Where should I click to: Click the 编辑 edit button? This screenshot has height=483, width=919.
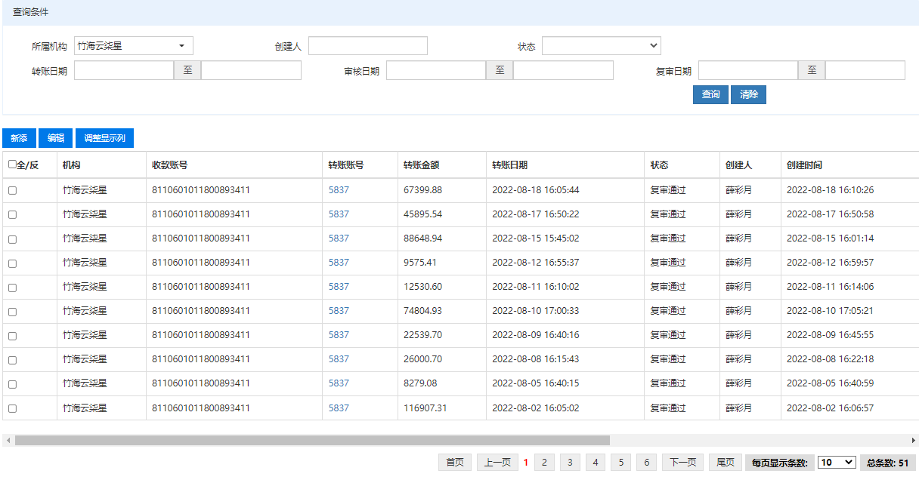[55, 138]
